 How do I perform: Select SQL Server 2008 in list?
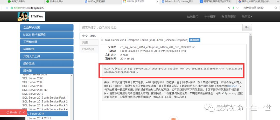point(33,86)
